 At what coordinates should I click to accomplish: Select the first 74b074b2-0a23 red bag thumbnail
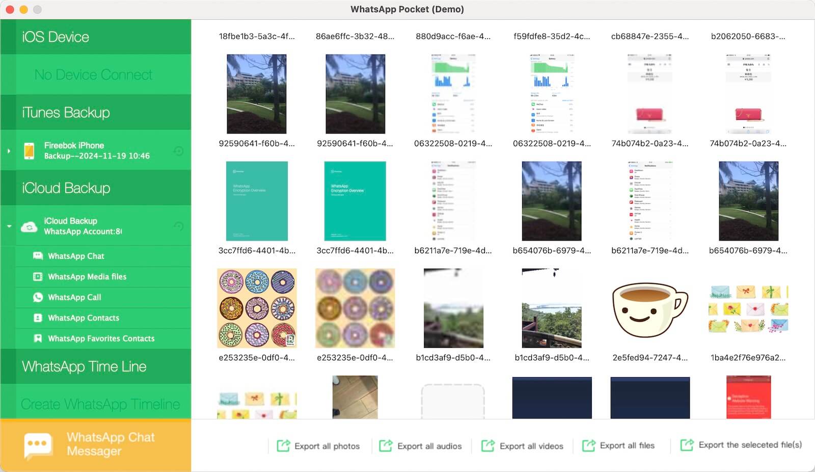(650, 94)
